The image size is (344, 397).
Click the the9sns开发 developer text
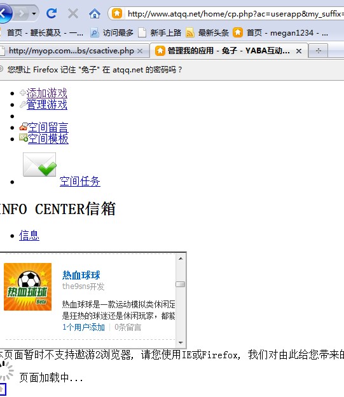pos(83,286)
